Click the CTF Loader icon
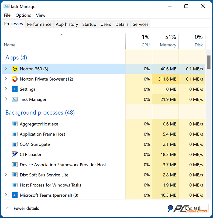This screenshot has width=213, height=218. coord(15,154)
